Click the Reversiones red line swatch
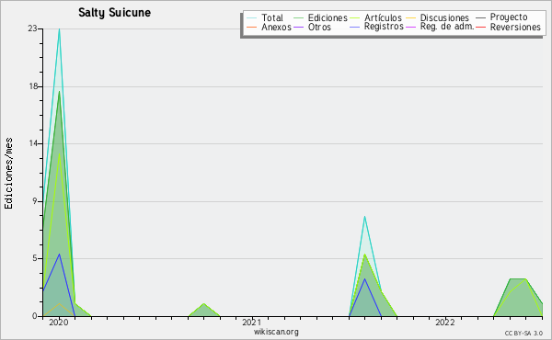The width and height of the screenshot is (552, 340). click(480, 28)
